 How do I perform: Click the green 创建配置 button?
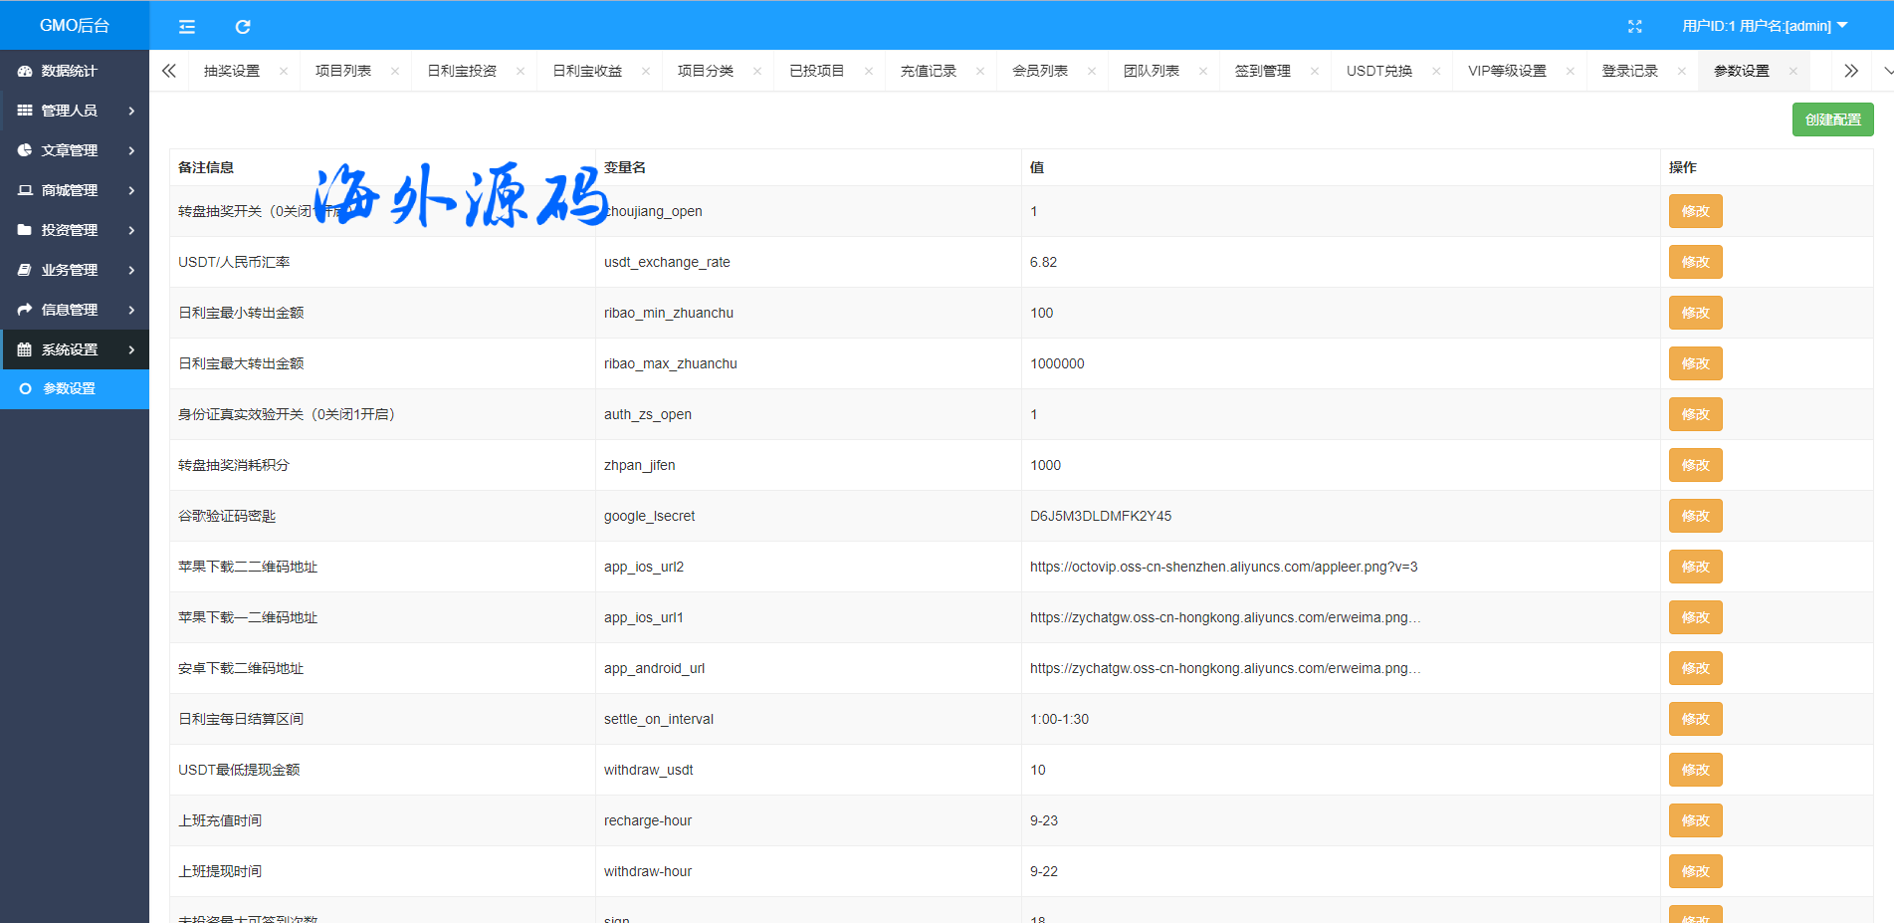click(1832, 119)
